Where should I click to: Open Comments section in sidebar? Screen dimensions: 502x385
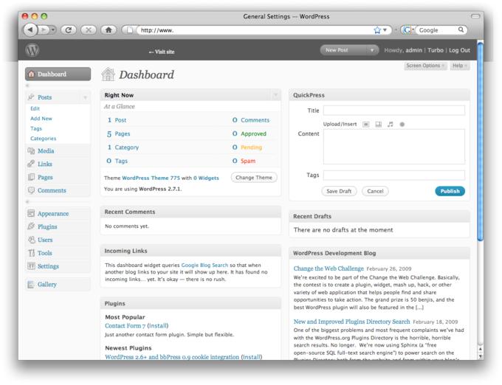pyautogui.click(x=52, y=190)
